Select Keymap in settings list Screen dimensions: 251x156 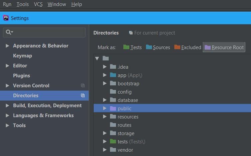22,56
